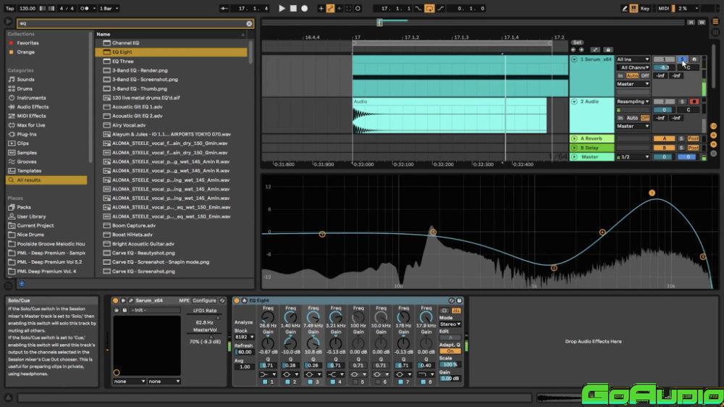724x407 pixels.
Task: Click the Set locator button
Action: pos(577,43)
